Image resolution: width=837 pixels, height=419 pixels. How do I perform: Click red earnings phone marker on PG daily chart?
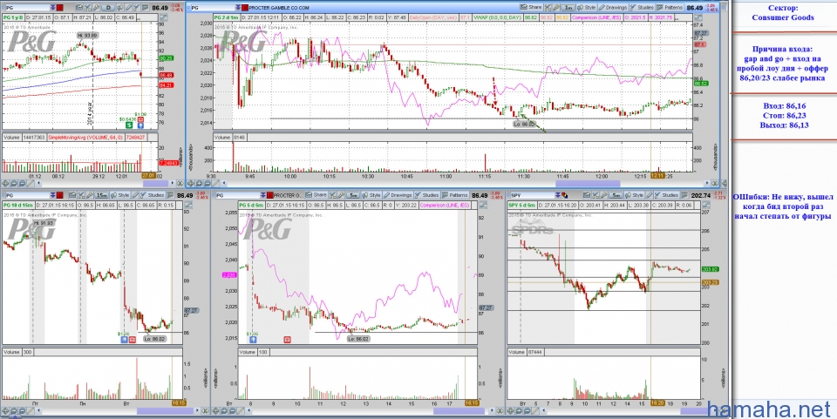click(140, 120)
